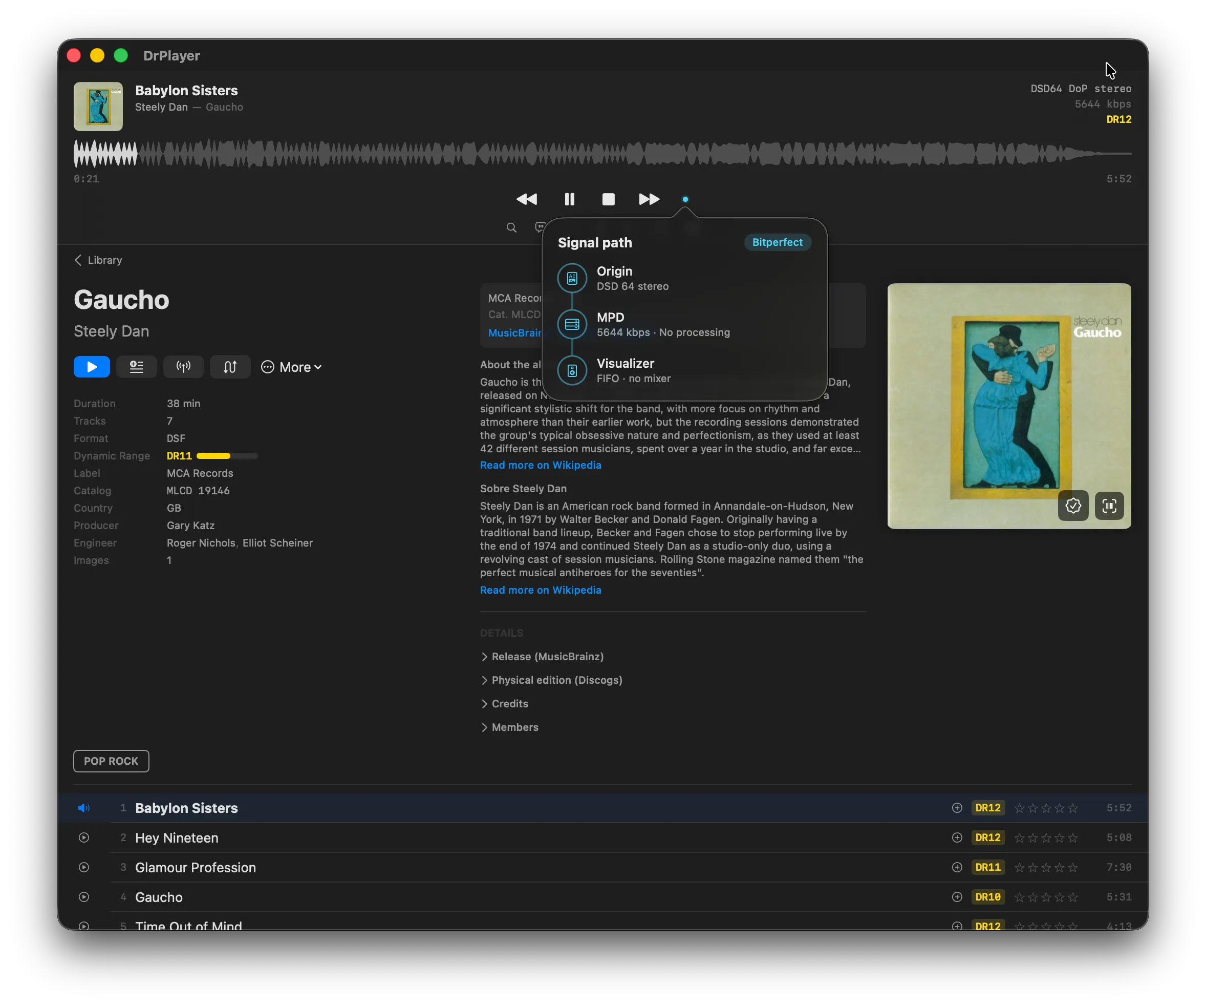
Task: Expand the Members section
Action: [509, 727]
